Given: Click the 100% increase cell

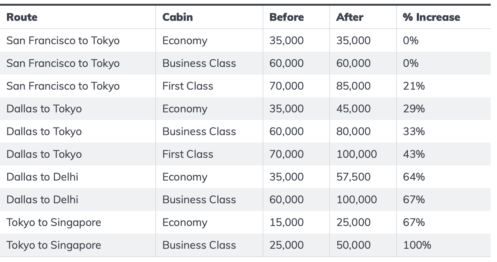Looking at the screenshot, I should (417, 245).
